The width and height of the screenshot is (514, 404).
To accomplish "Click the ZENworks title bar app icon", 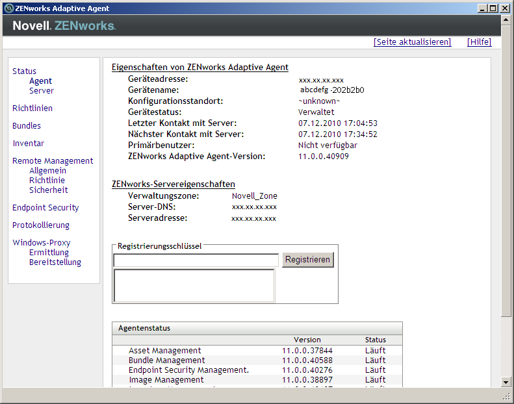I will 8,8.
